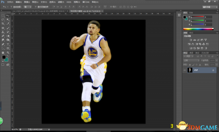Click the red R channel slider

coord(197,17)
